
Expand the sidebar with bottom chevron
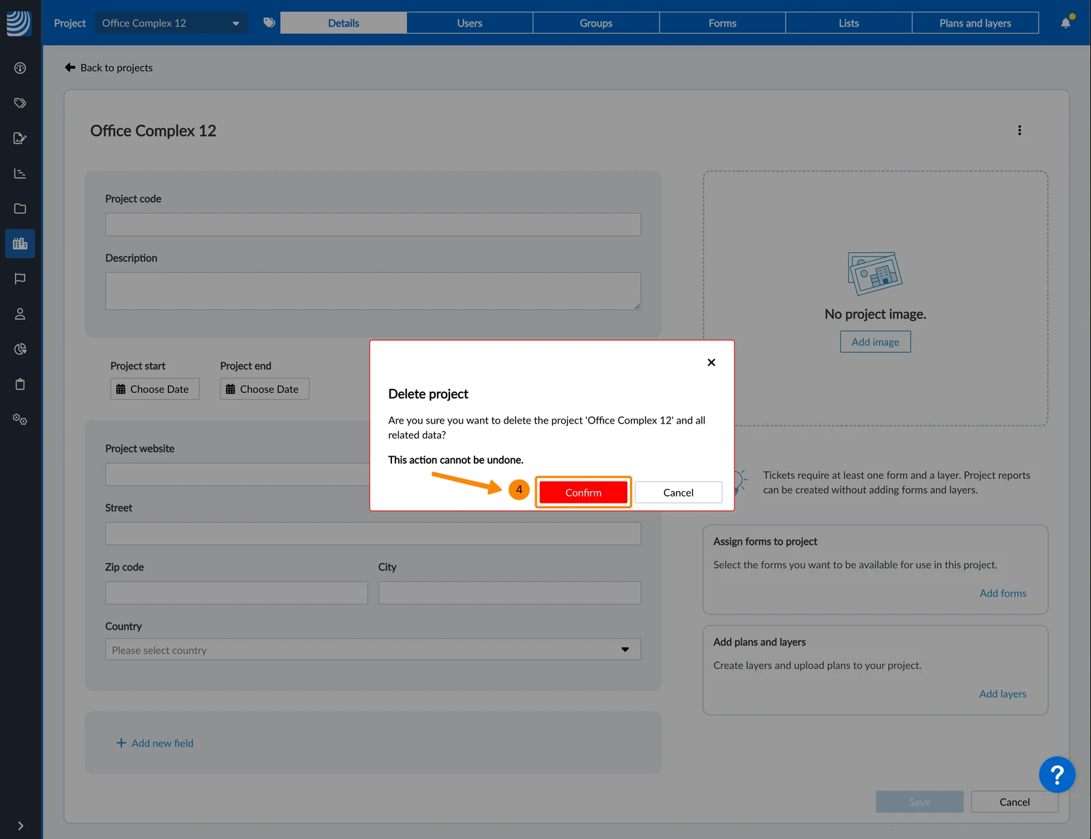(x=20, y=825)
